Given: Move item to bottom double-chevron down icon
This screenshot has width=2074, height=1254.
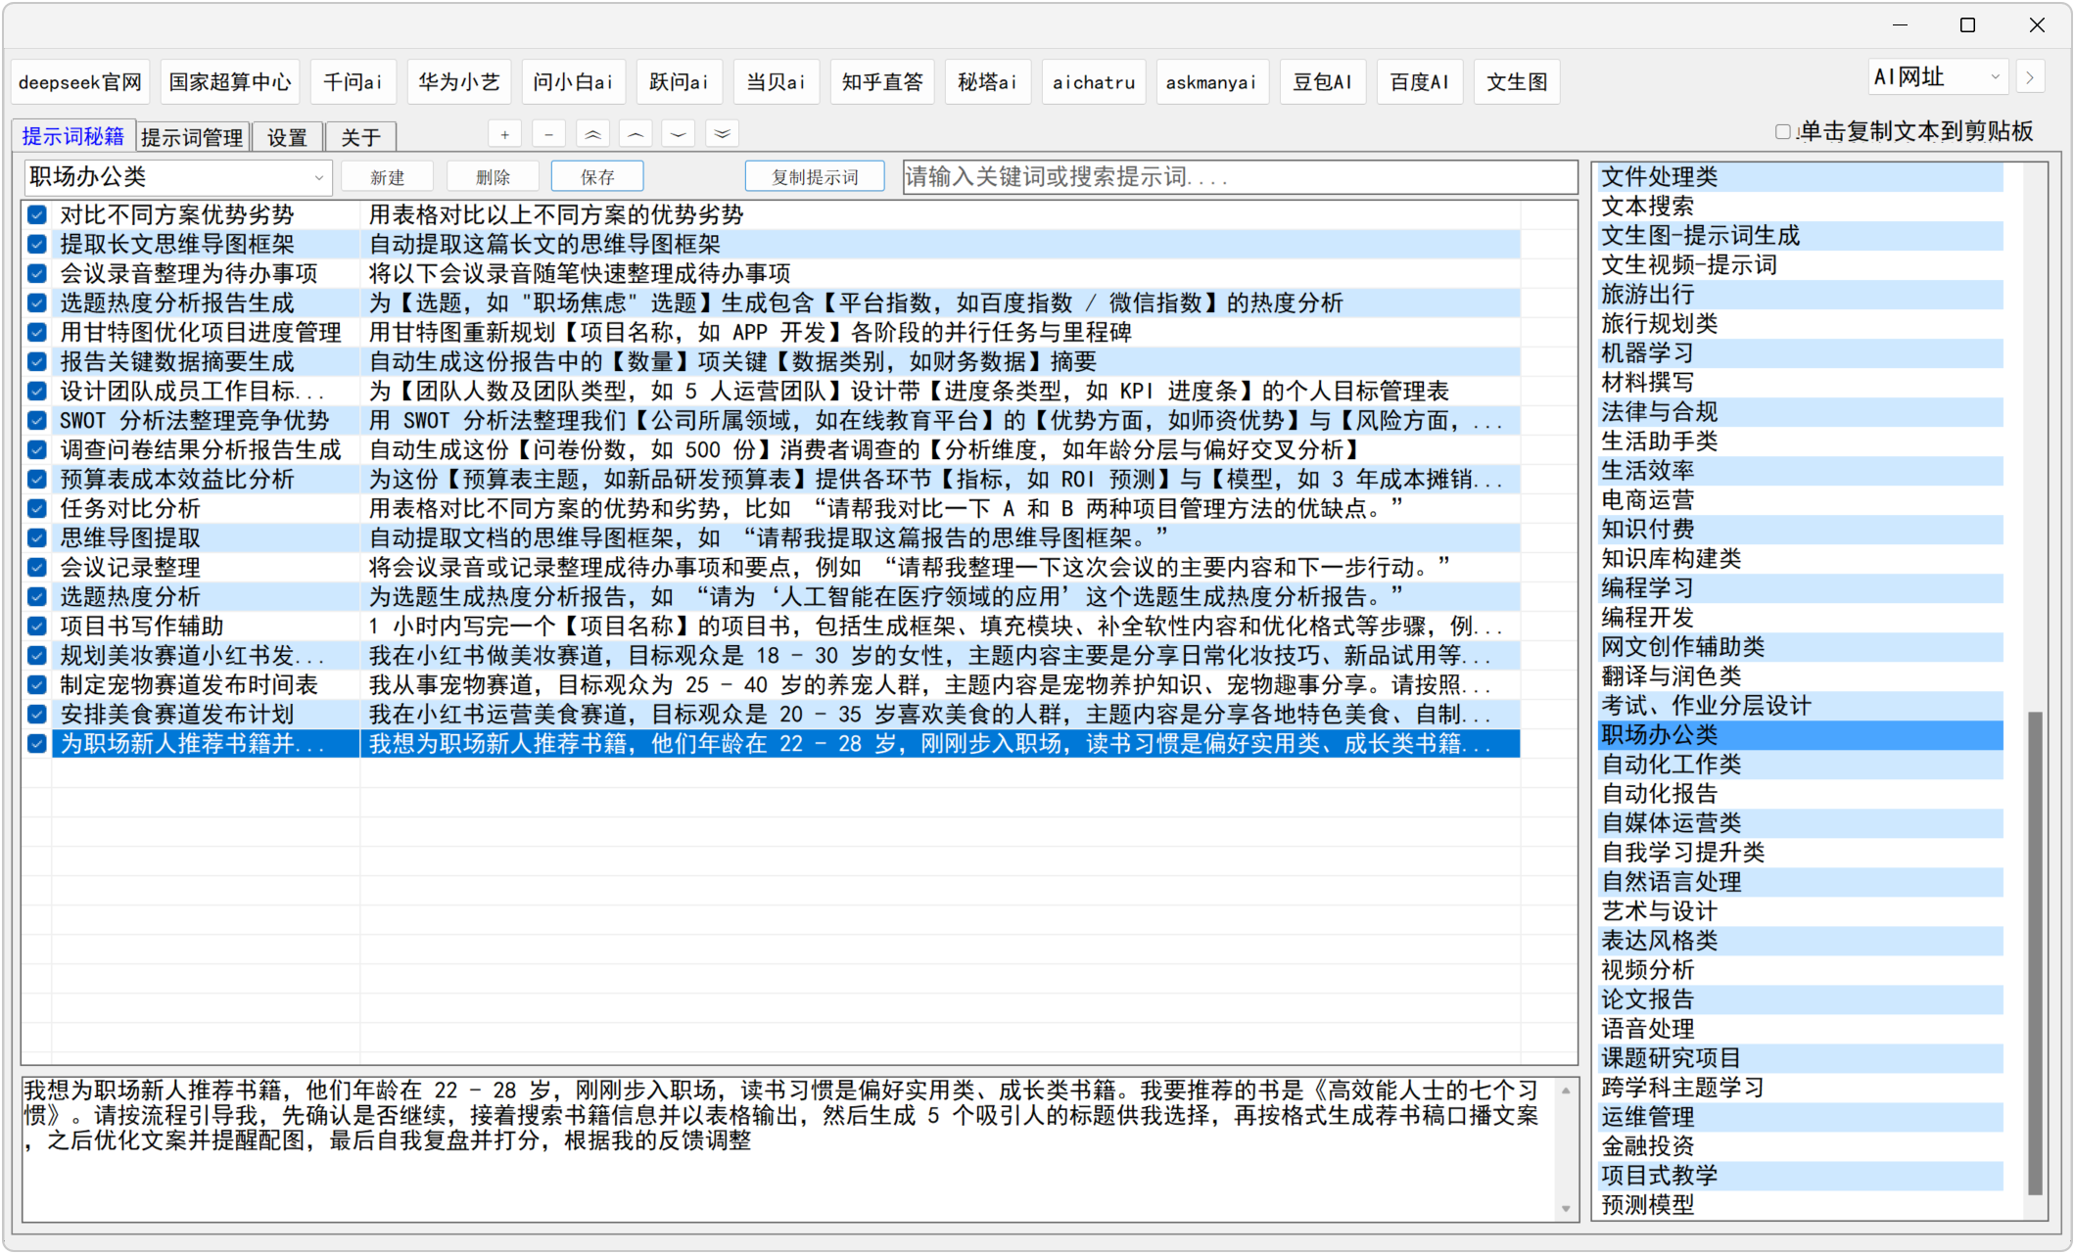Looking at the screenshot, I should click(722, 135).
